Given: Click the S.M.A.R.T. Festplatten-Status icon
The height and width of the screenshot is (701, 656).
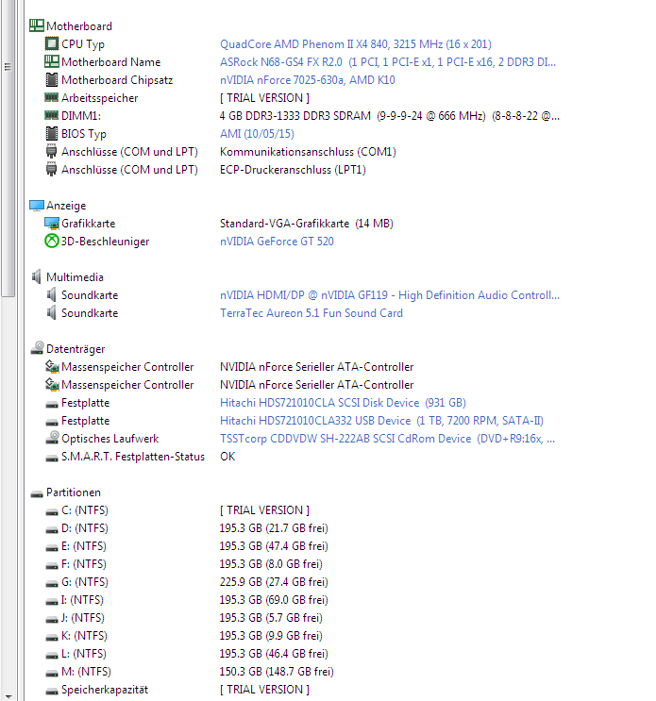Looking at the screenshot, I should pos(52,459).
